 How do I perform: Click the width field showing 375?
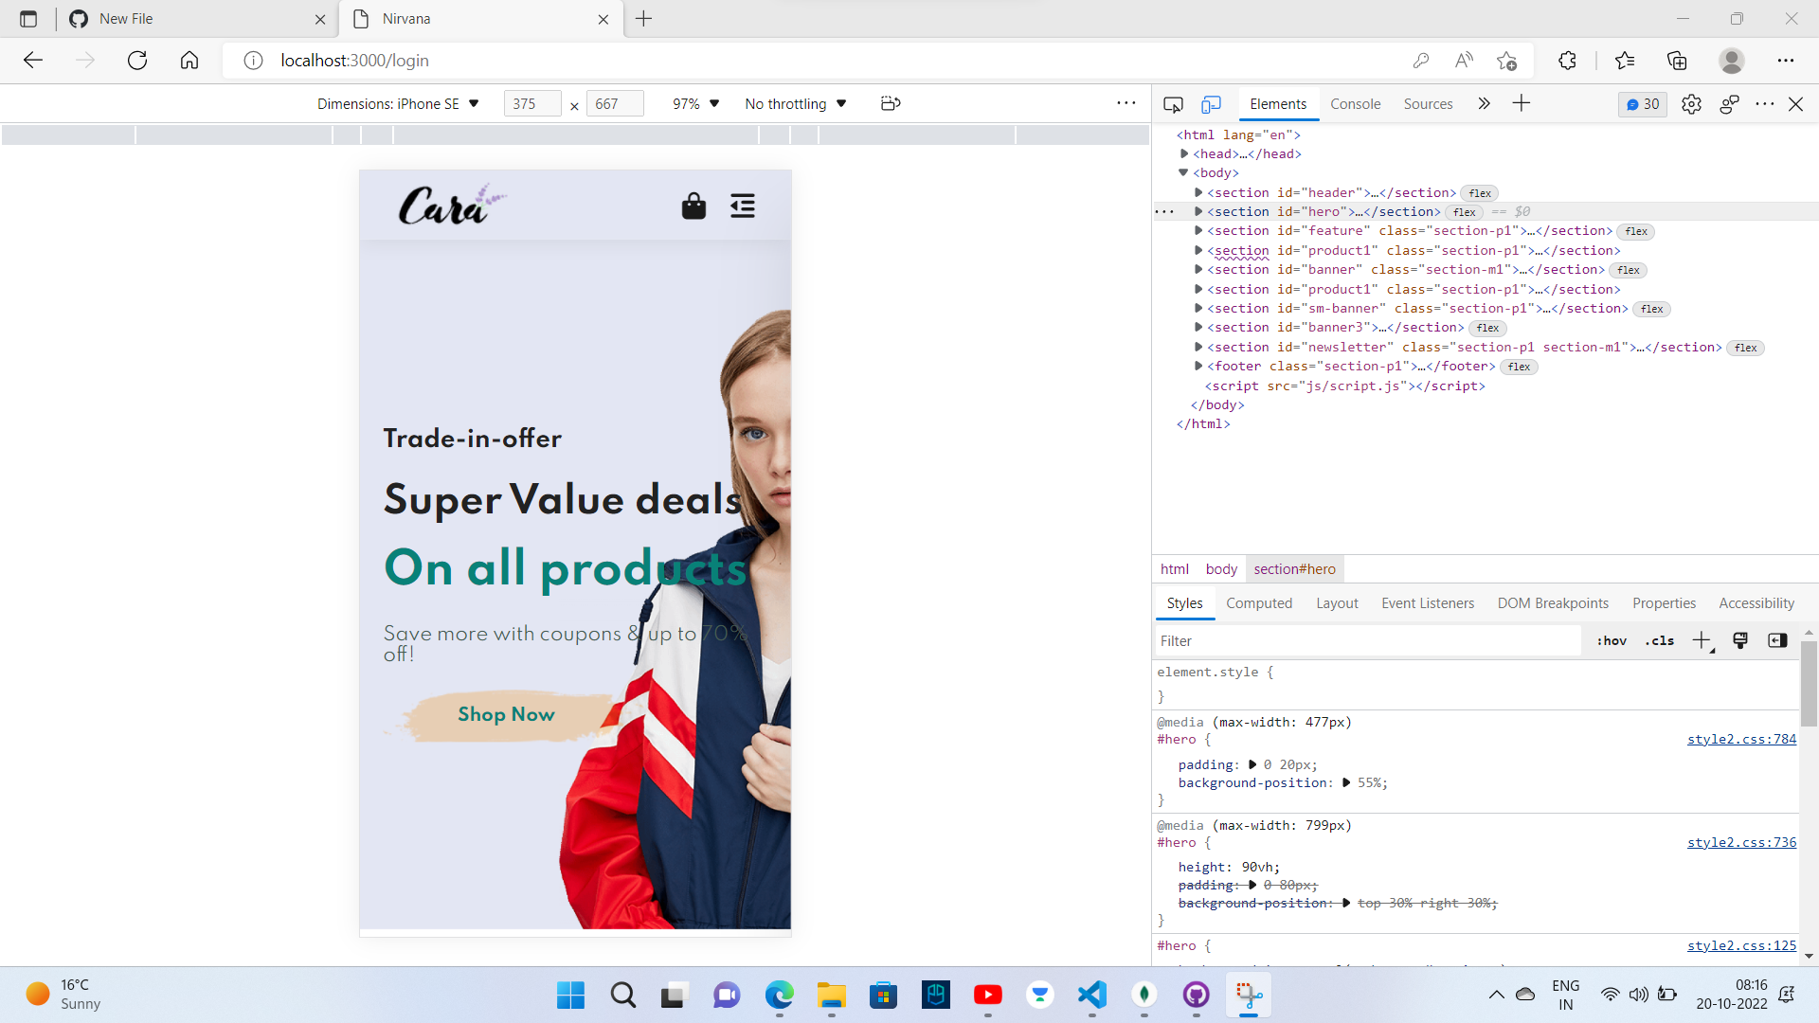[532, 104]
